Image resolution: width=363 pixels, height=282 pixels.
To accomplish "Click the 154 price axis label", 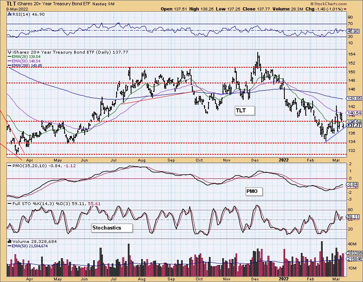I will point(351,54).
